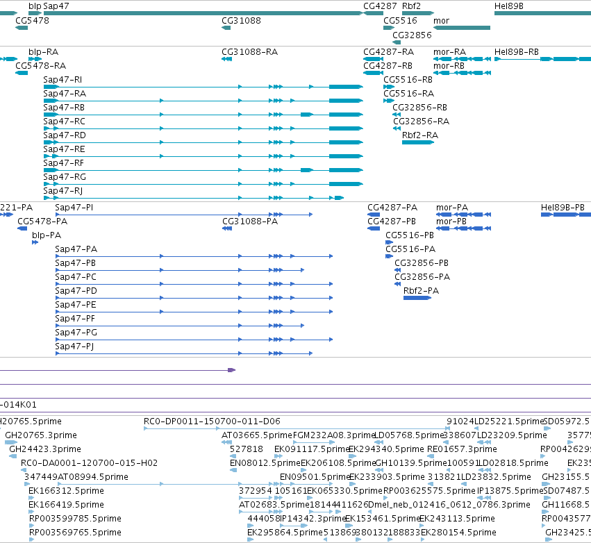
Task: Click the CG5478-PA protein label
Action: point(42,222)
